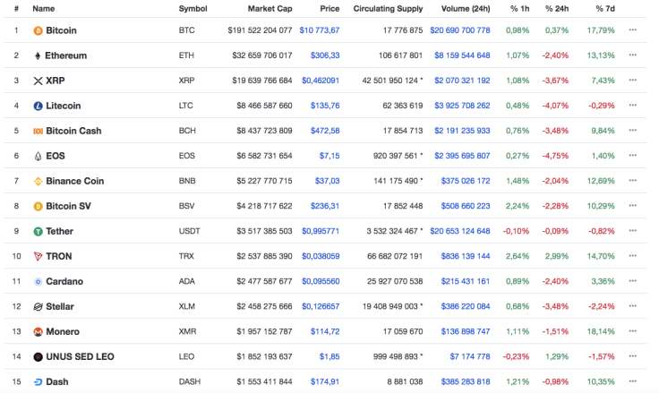Click Tether volume $20 653 124 648
The height and width of the screenshot is (393, 659).
pyautogui.click(x=460, y=231)
